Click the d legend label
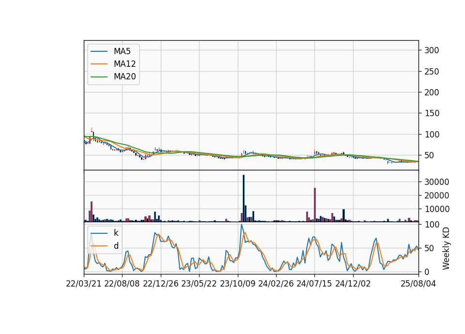Image resolution: width=465 pixels, height=334 pixels. (x=116, y=246)
